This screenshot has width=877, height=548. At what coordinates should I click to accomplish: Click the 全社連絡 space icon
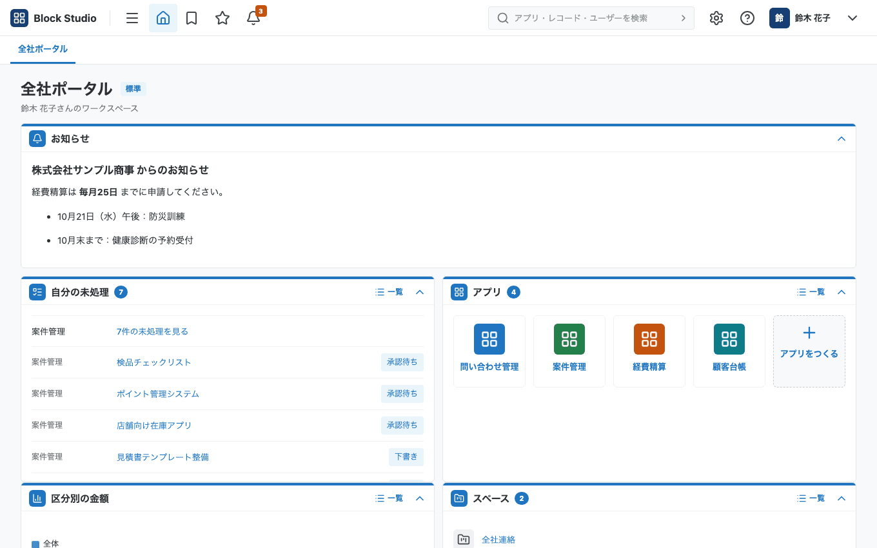pyautogui.click(x=464, y=540)
